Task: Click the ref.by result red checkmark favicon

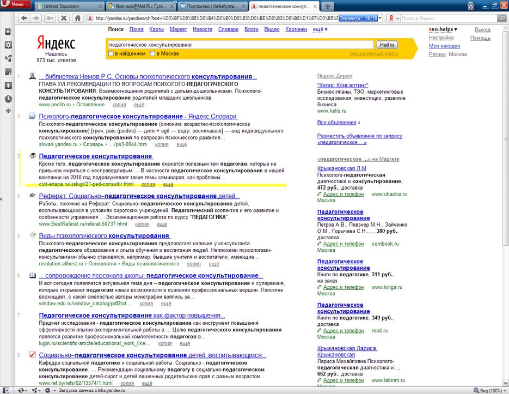Action: (x=33, y=355)
